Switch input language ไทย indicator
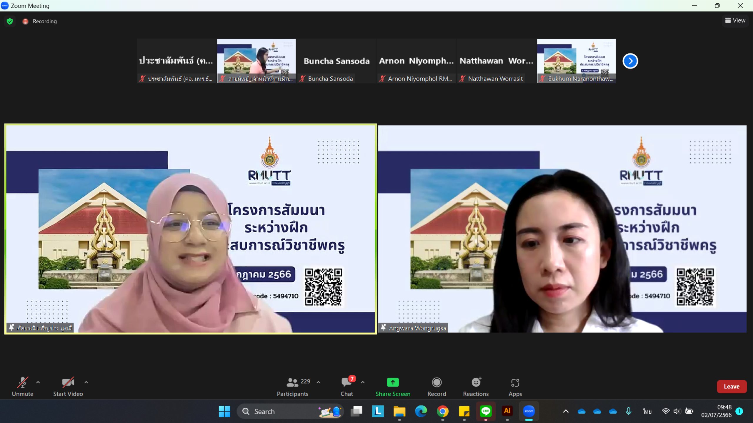Viewport: 753px width, 423px height. (x=647, y=411)
